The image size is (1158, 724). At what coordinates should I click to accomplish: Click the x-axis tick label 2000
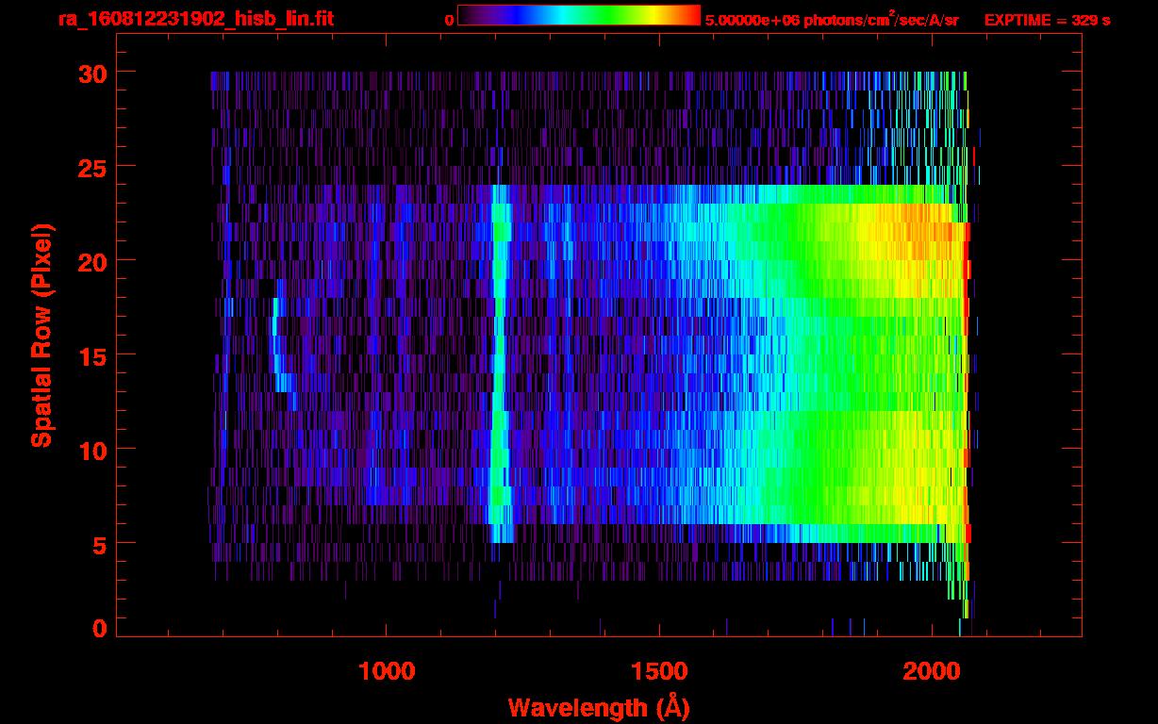coord(932,671)
